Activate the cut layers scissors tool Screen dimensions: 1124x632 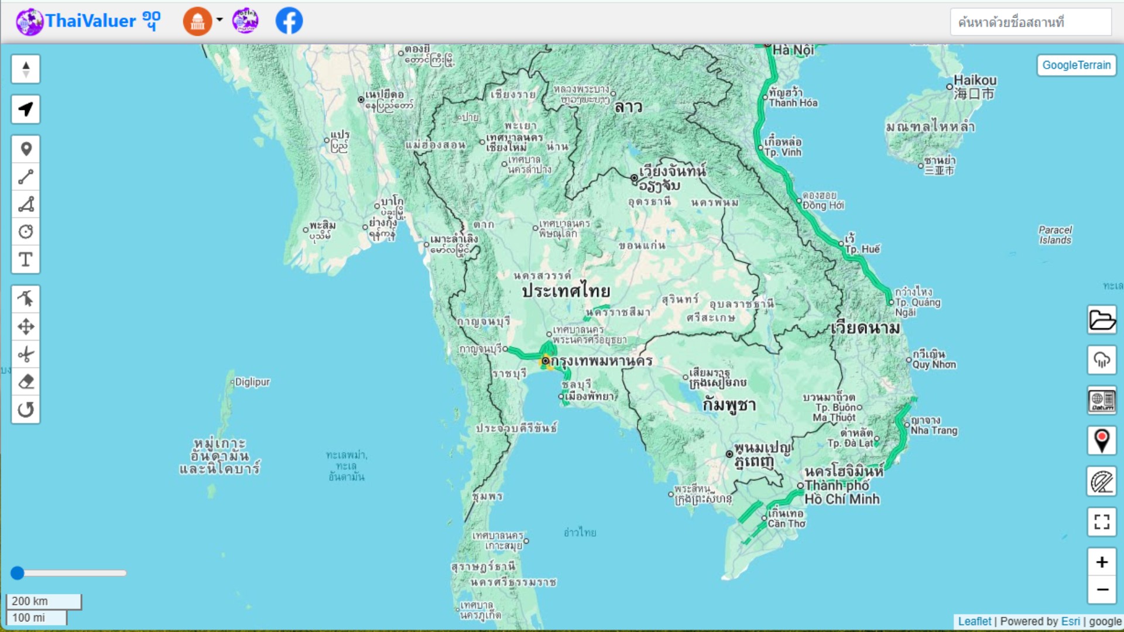(26, 355)
